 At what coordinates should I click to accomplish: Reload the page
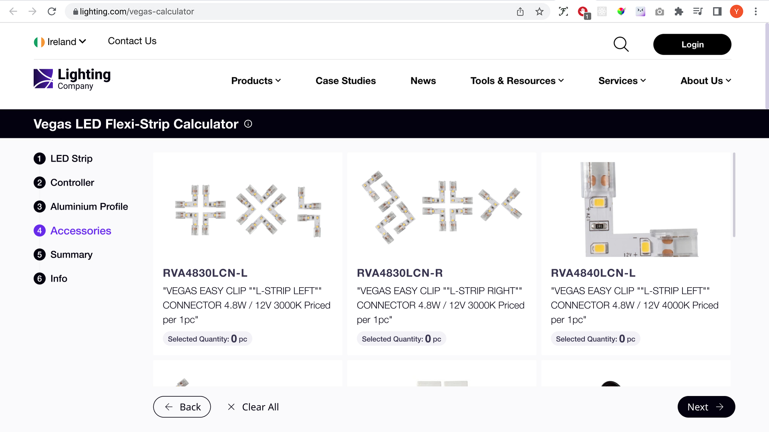[x=52, y=12]
